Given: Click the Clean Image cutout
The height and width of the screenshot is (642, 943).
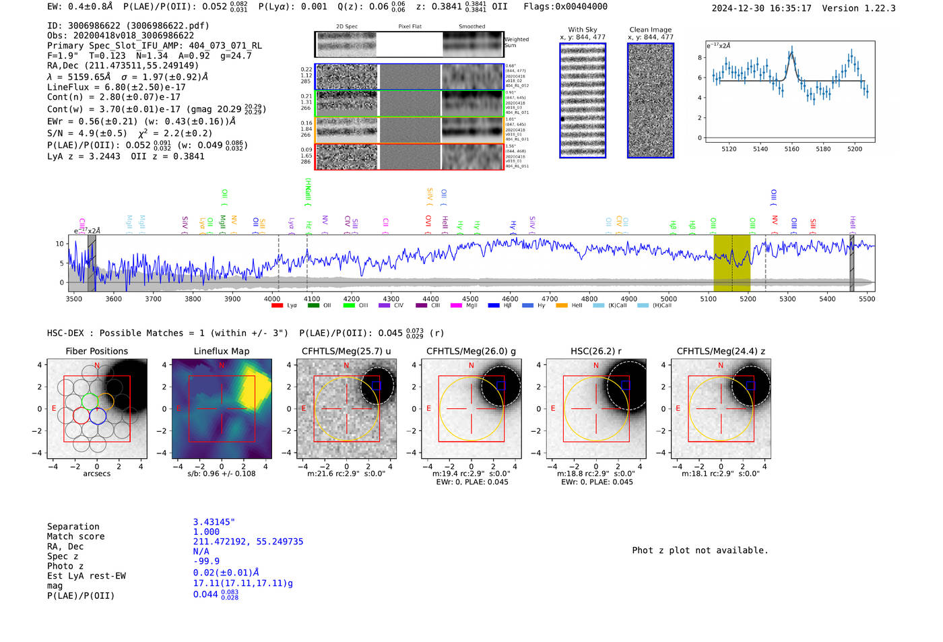Looking at the screenshot, I should point(651,100).
